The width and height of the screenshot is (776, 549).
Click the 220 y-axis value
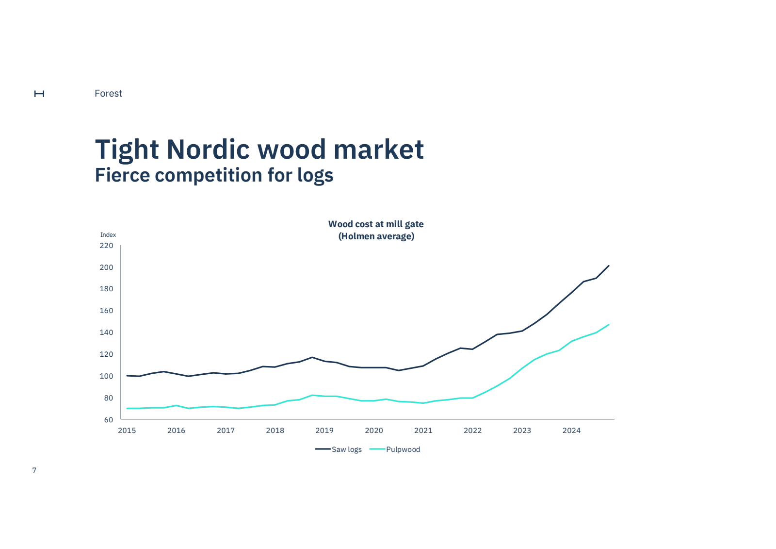point(106,246)
